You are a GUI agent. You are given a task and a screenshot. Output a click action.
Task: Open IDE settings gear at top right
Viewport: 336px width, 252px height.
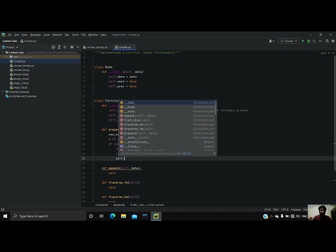click(333, 41)
